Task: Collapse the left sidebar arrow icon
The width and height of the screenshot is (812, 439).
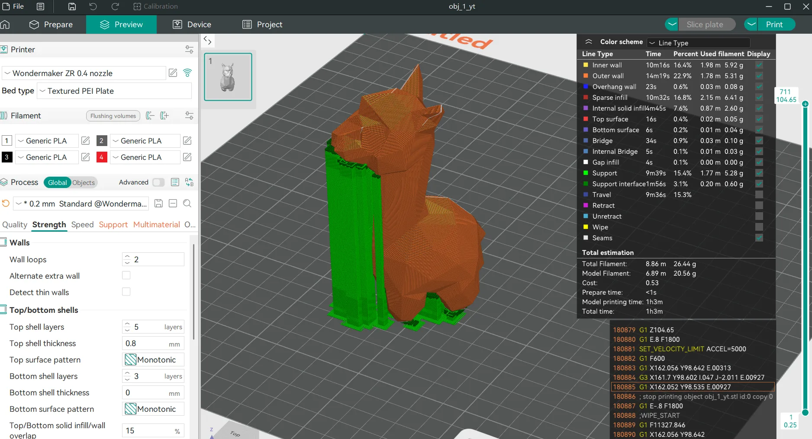Action: [x=208, y=41]
